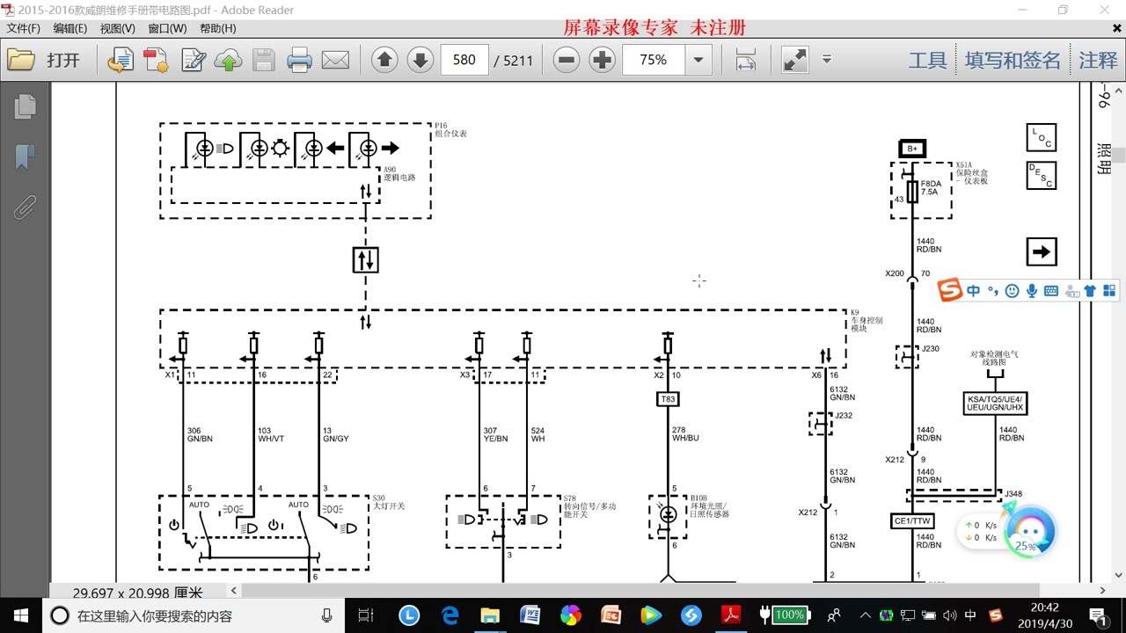Open the zoom level dropdown arrow
1126x633 pixels.
[698, 60]
